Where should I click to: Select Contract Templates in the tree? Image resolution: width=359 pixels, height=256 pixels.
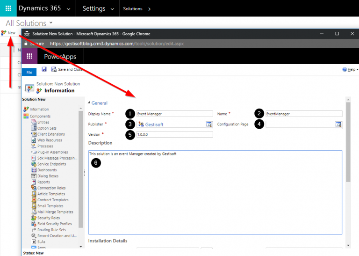pyautogui.click(x=53, y=200)
